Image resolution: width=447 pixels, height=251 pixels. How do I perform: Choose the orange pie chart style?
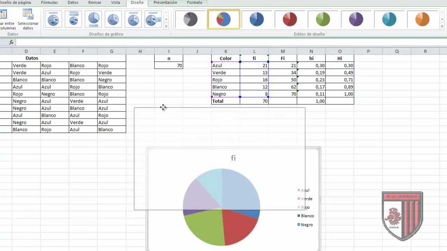click(422, 19)
